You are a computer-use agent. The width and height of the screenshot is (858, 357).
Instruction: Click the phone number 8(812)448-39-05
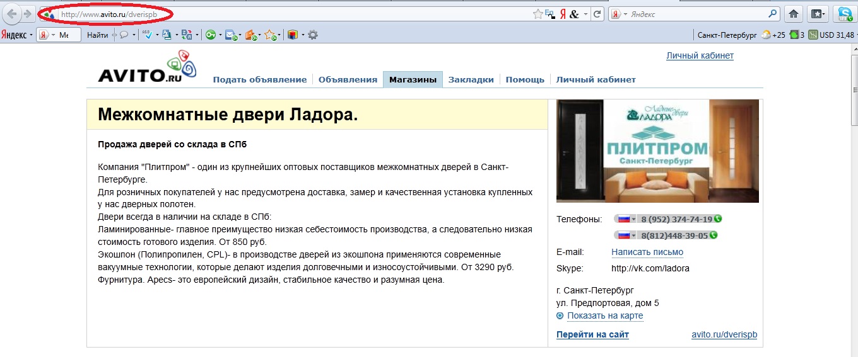[x=674, y=235]
